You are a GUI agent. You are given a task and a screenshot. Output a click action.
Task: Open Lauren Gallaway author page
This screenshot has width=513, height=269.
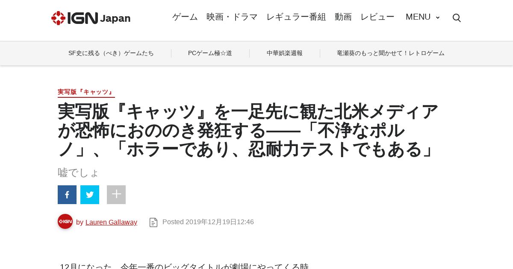[111, 222]
